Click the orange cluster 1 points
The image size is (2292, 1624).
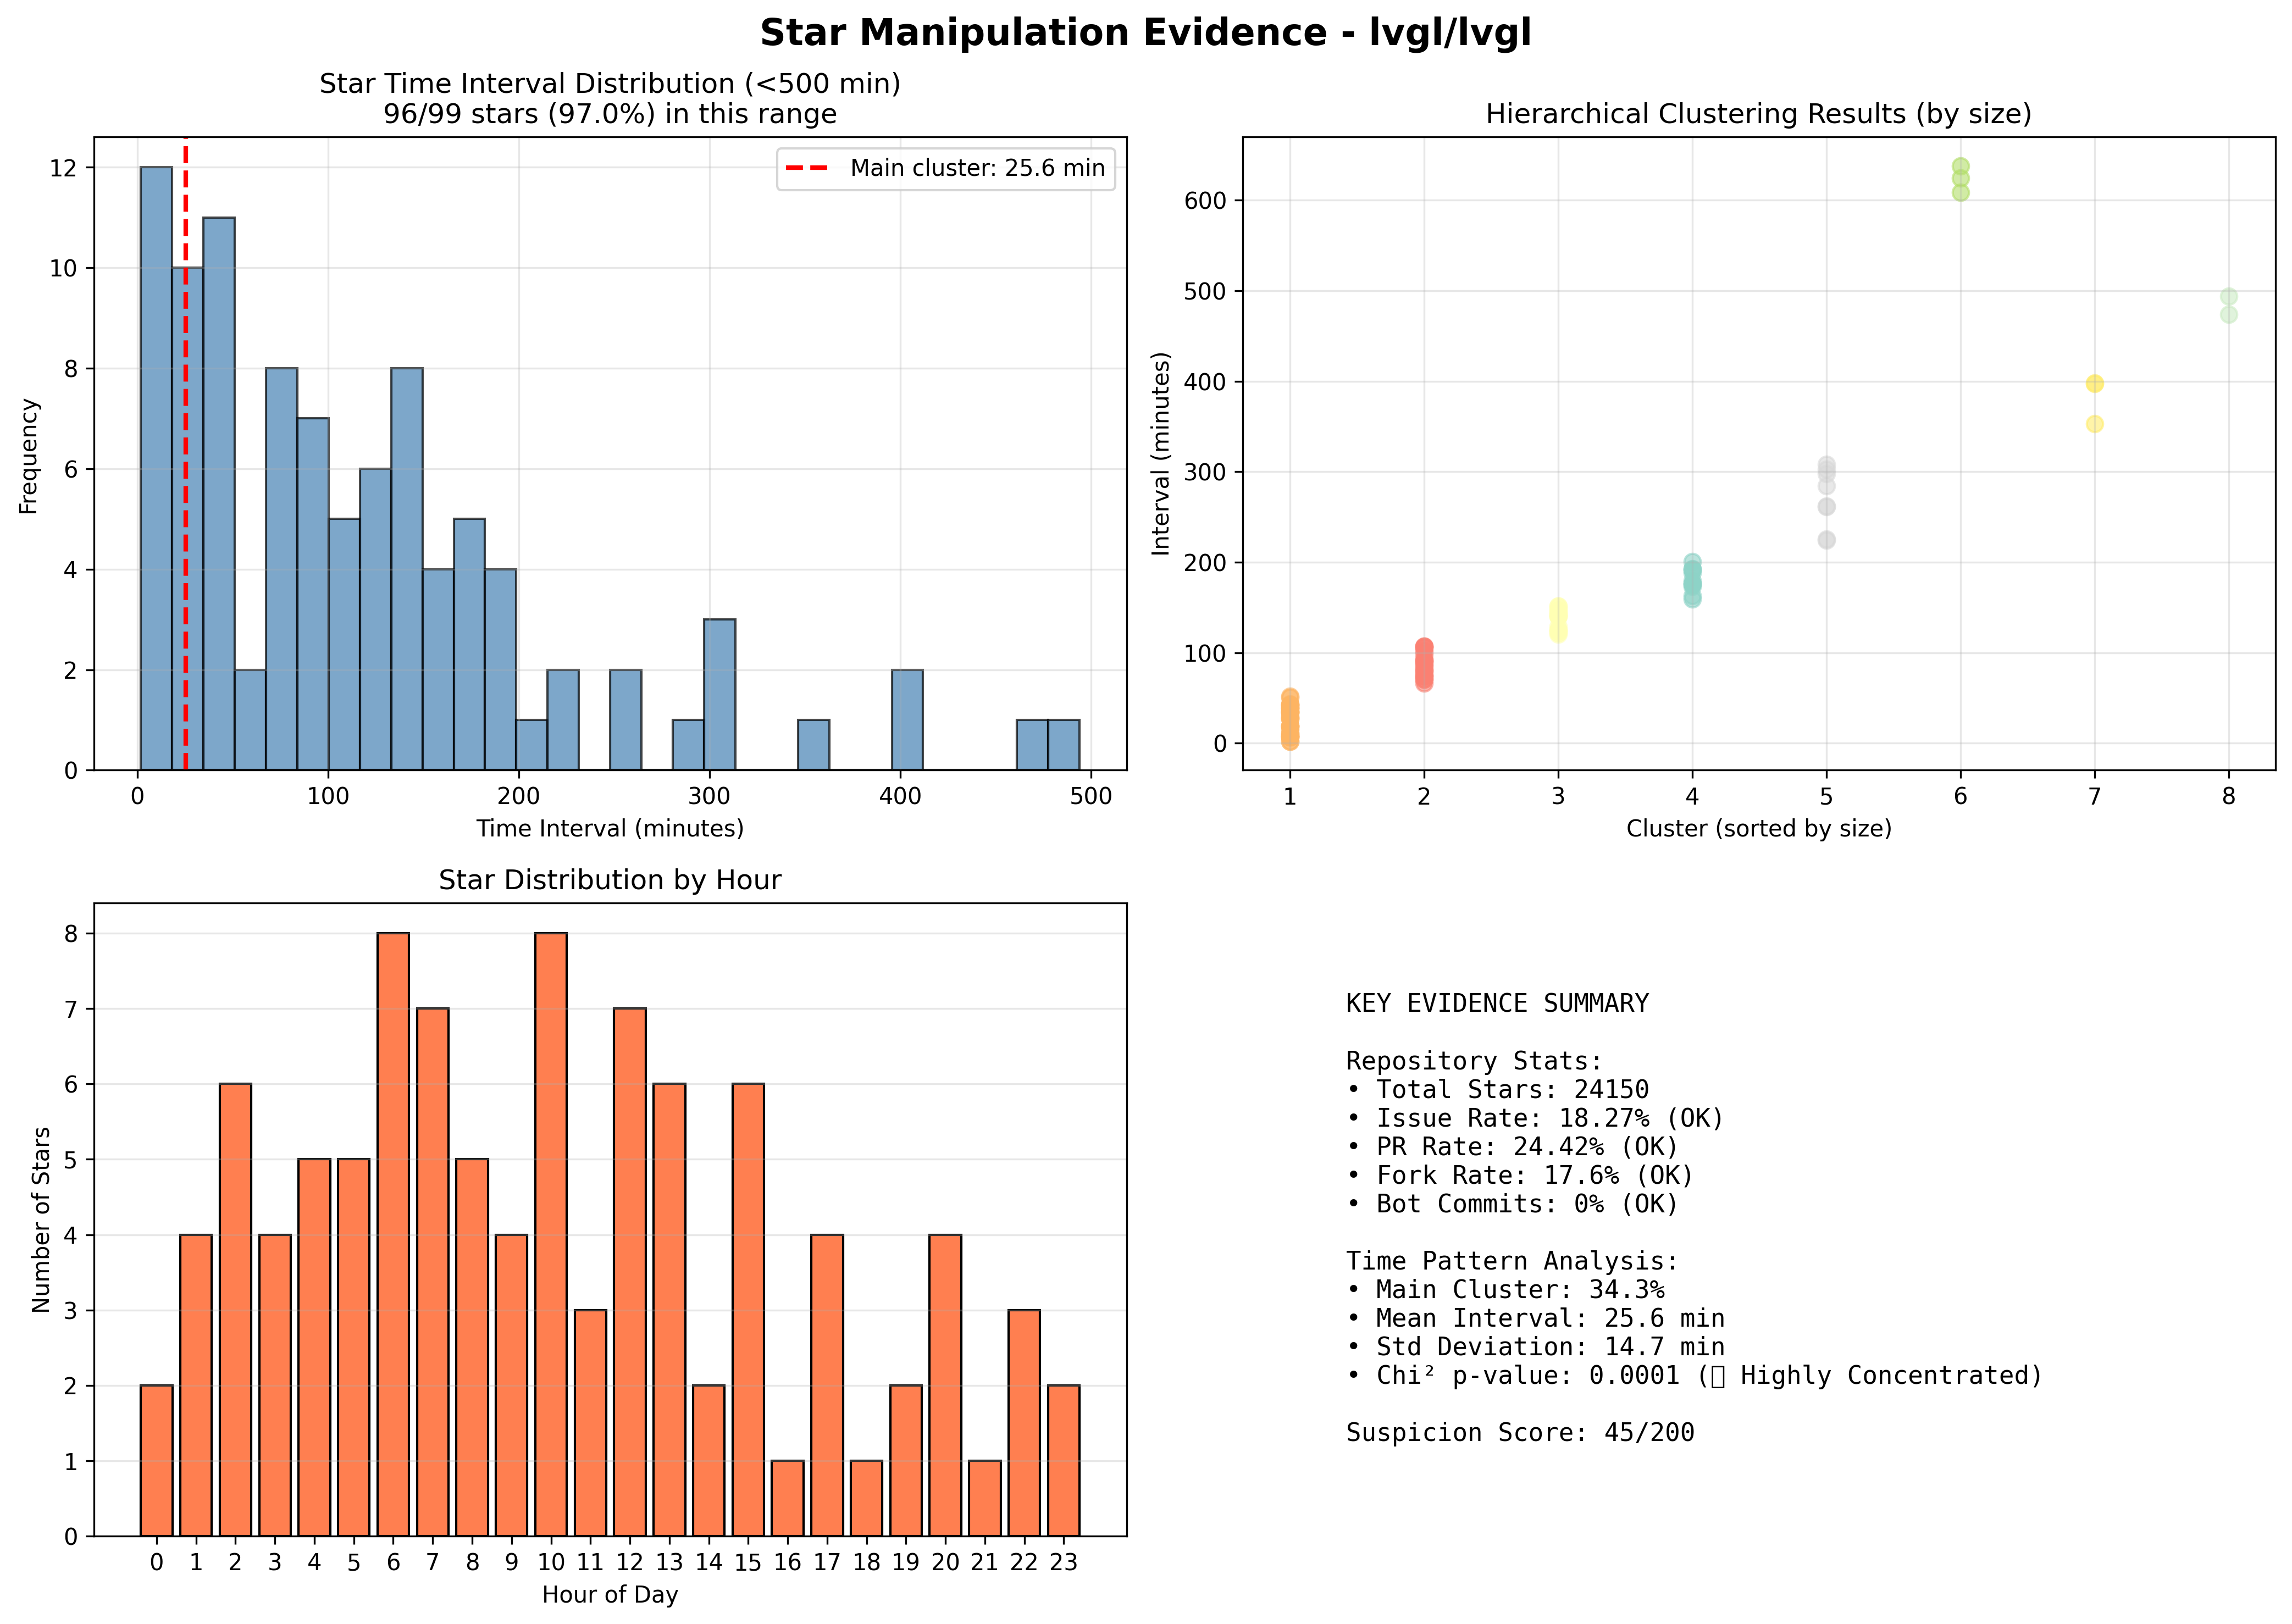[1290, 719]
